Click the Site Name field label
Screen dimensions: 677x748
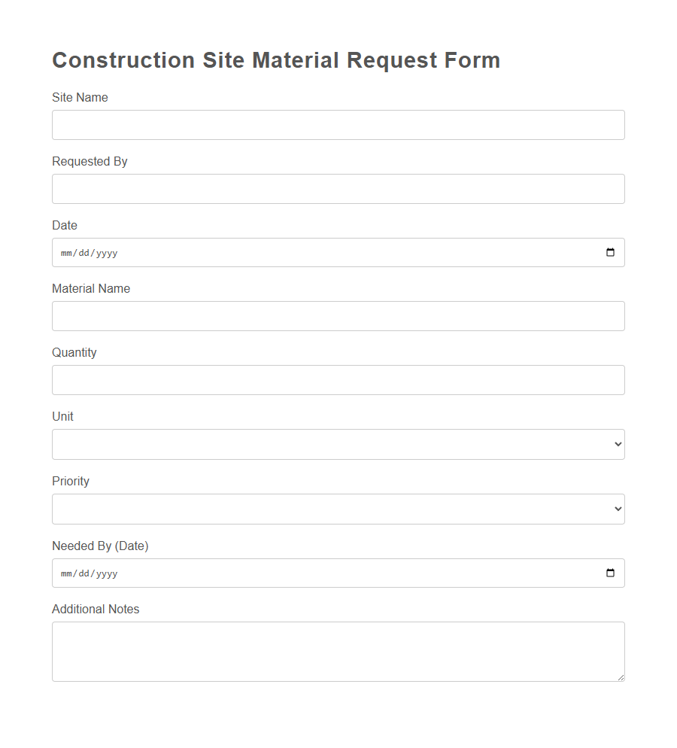(x=80, y=97)
